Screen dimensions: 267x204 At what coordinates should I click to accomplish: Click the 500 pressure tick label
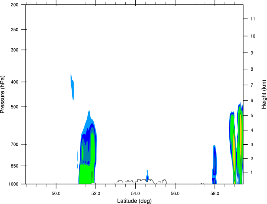point(14,107)
